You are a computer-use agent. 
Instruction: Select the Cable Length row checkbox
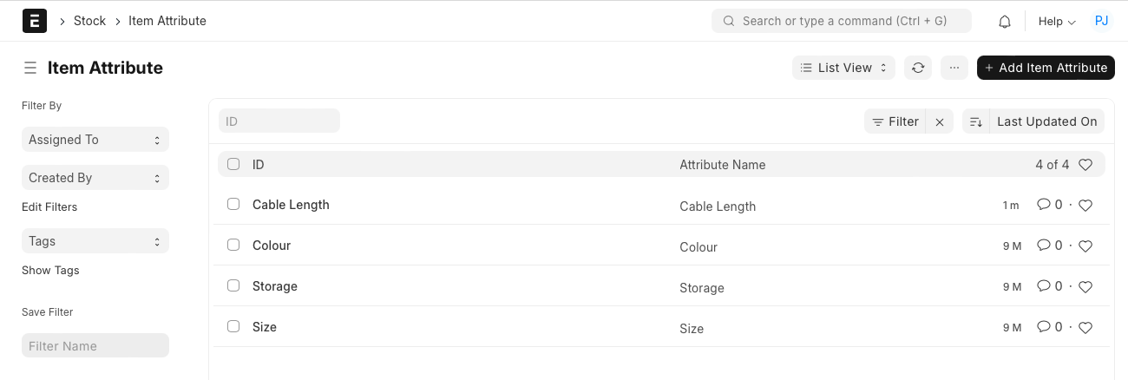(233, 205)
